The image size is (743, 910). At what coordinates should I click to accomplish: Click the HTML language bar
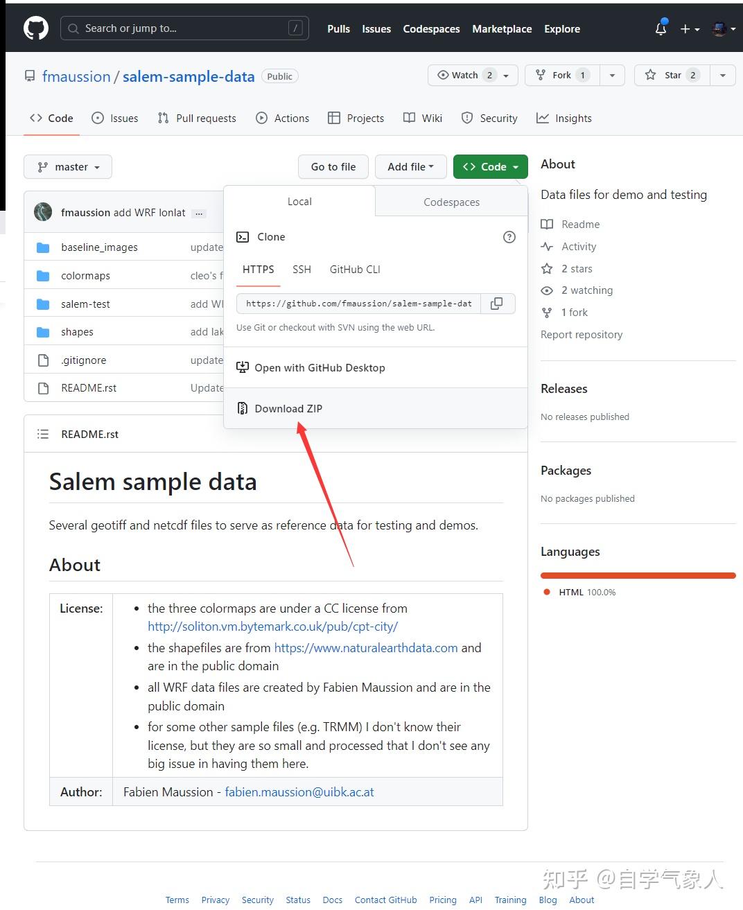pos(638,575)
